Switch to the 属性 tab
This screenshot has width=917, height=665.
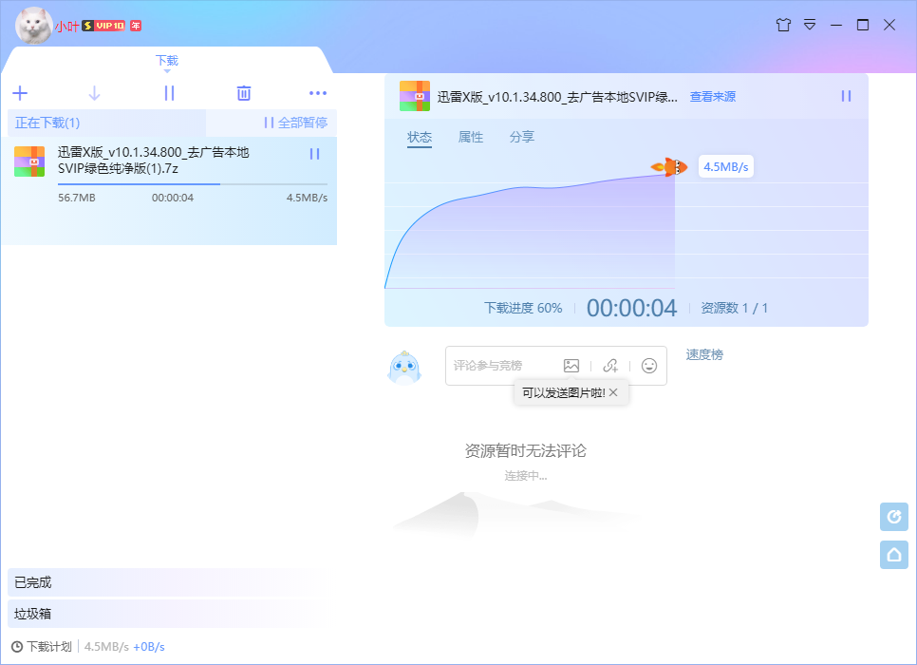tap(471, 137)
